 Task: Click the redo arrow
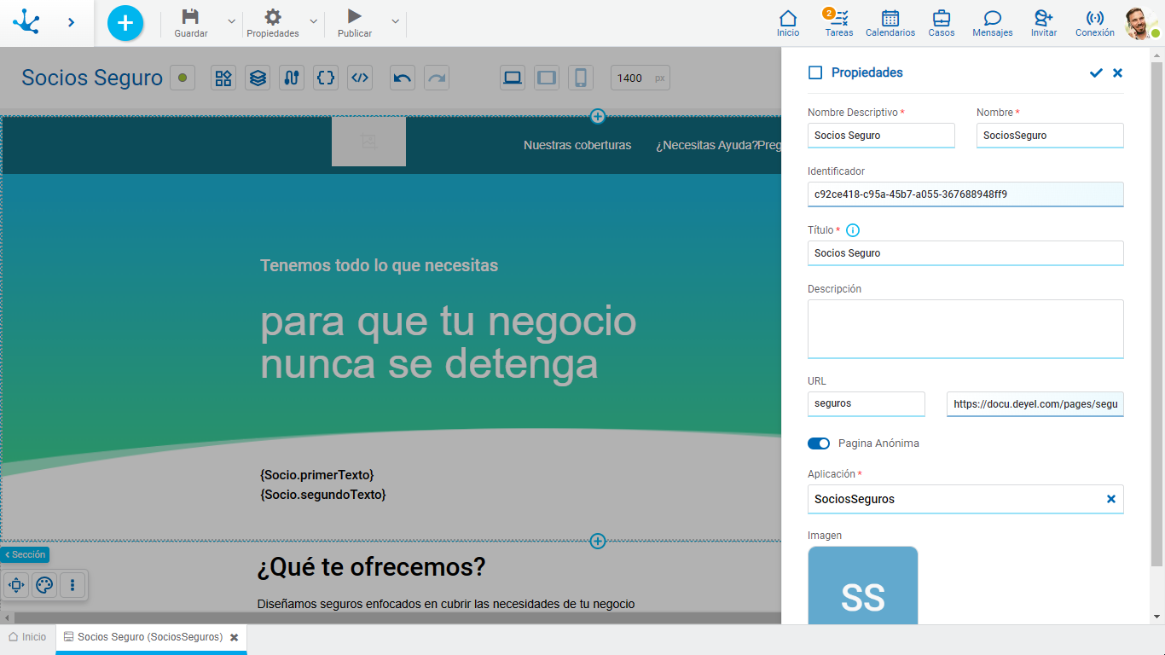[x=437, y=78]
